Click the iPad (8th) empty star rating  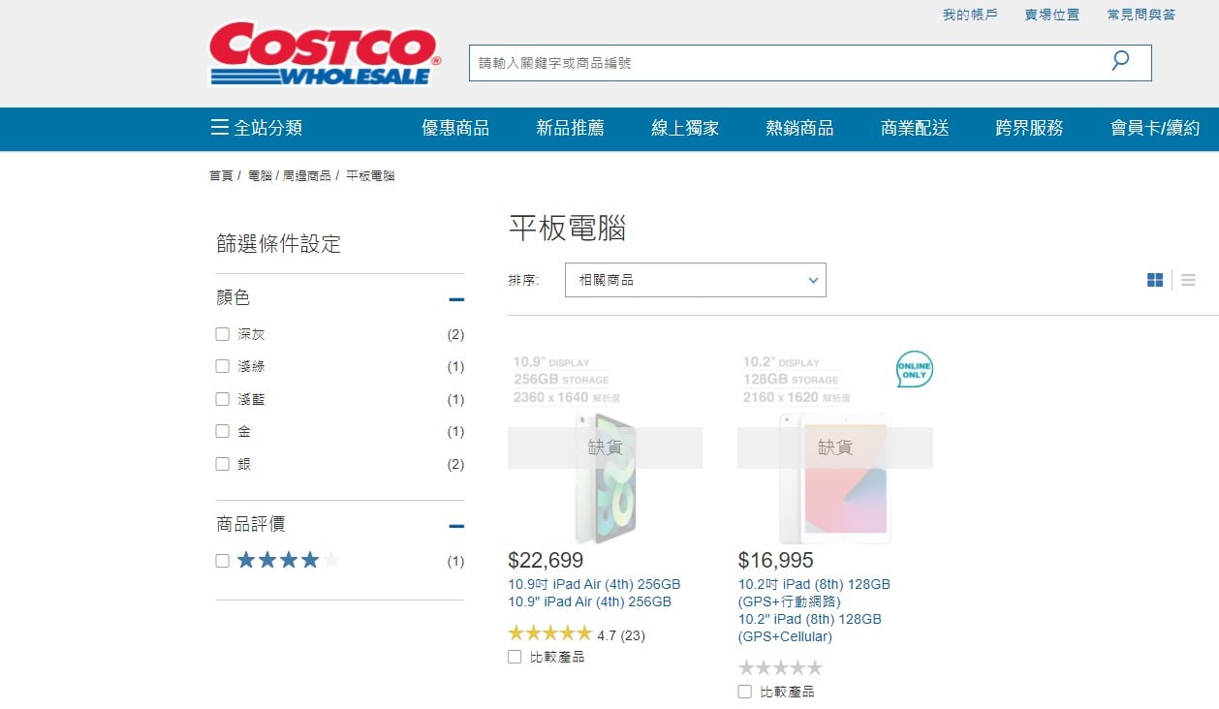pos(780,668)
